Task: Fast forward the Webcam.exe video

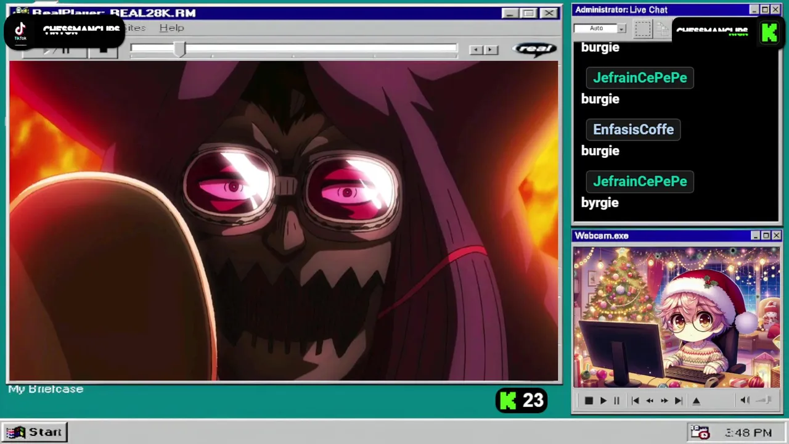Action: [664, 401]
